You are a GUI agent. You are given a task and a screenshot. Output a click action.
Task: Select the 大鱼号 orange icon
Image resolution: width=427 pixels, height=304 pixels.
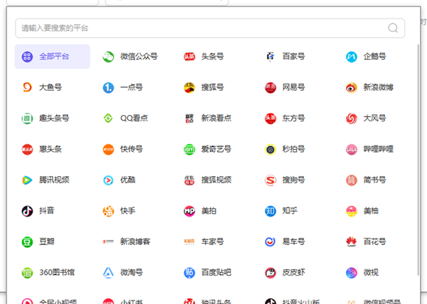27,87
